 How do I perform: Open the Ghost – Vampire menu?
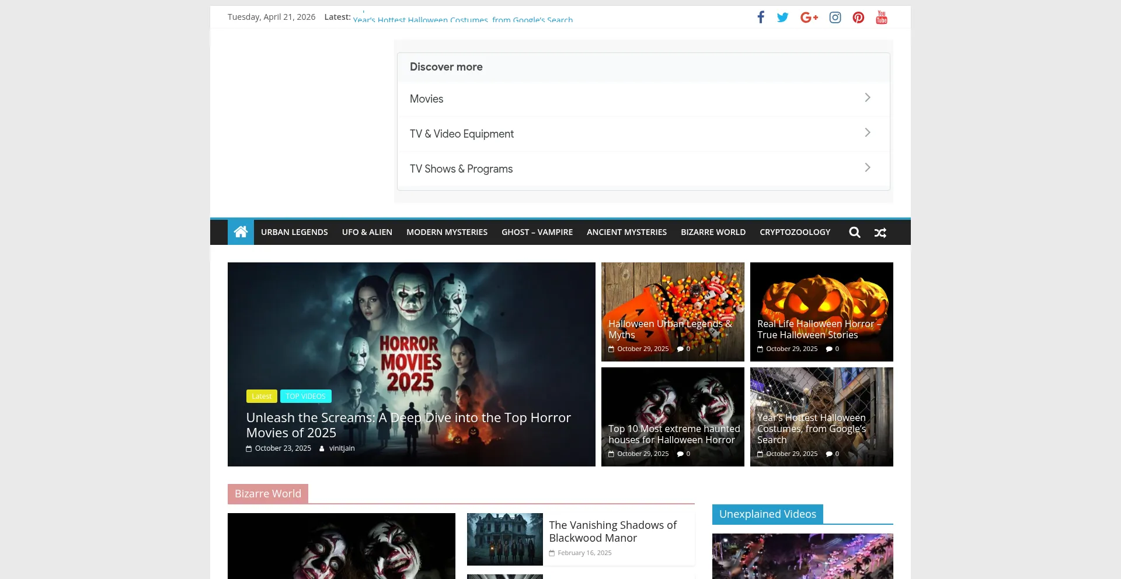tap(537, 232)
